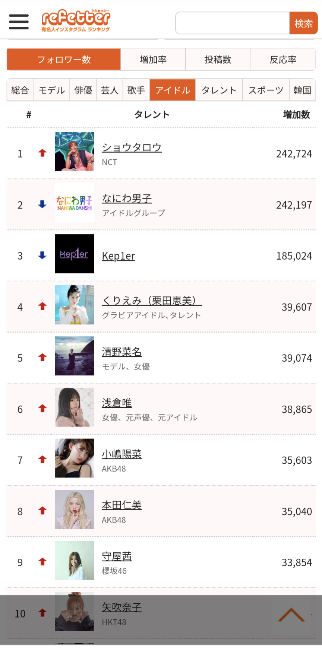Viewport: 322px width, 657px height.
Task: Select the 投稿数 tab
Action: point(218,60)
